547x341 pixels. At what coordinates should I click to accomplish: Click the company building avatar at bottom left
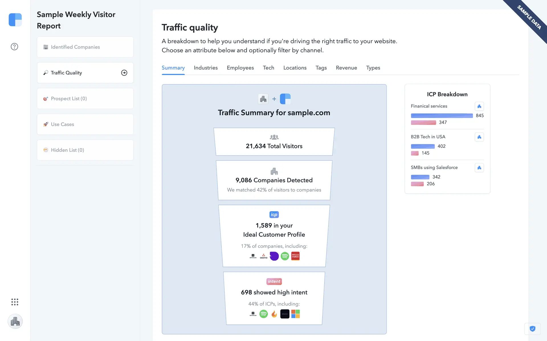[15, 321]
